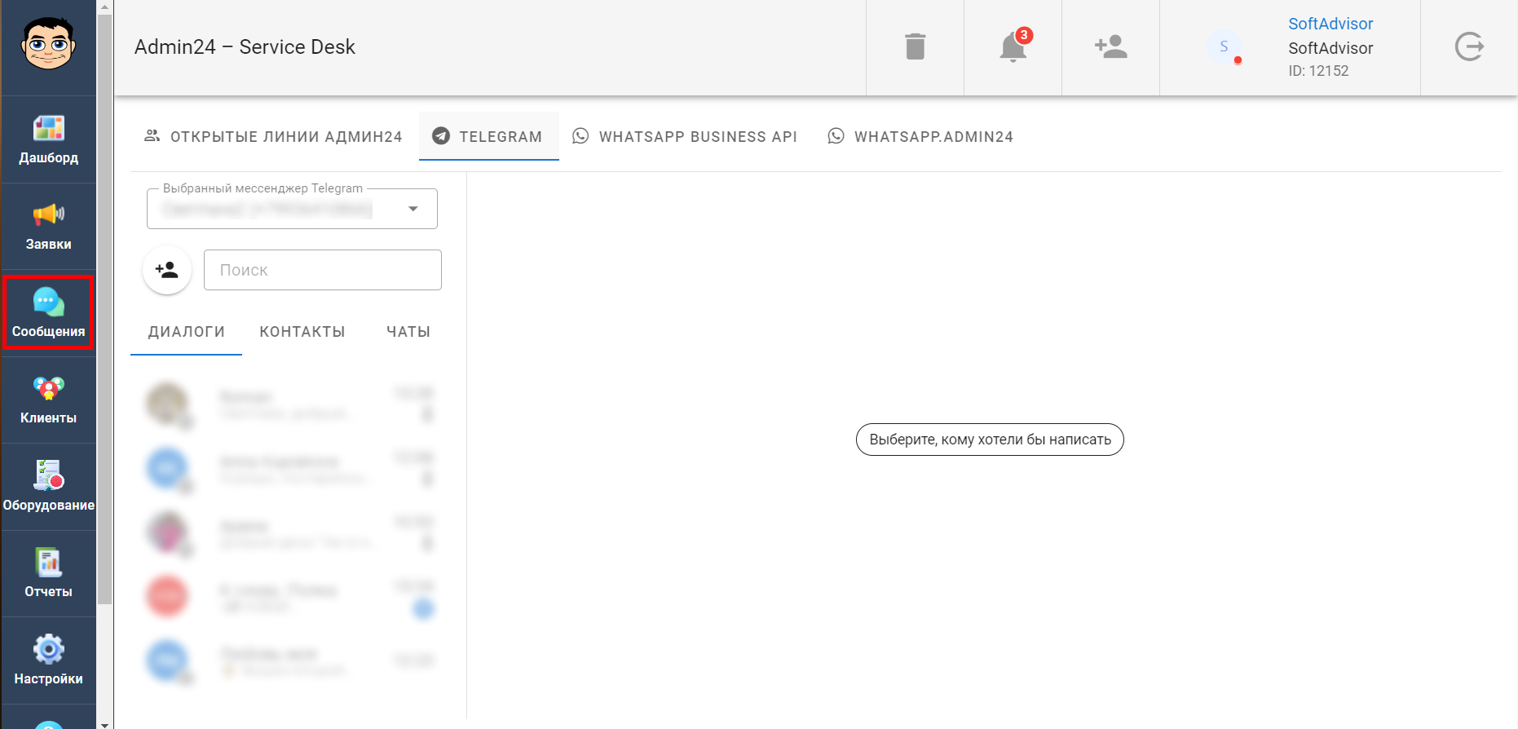Open notifications bell with 3 badge

(1013, 47)
